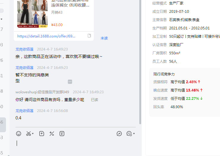Screen dimensions: 220x156
Task: Click the 暂不支持的消息类型 message
Action: tap(32, 78)
